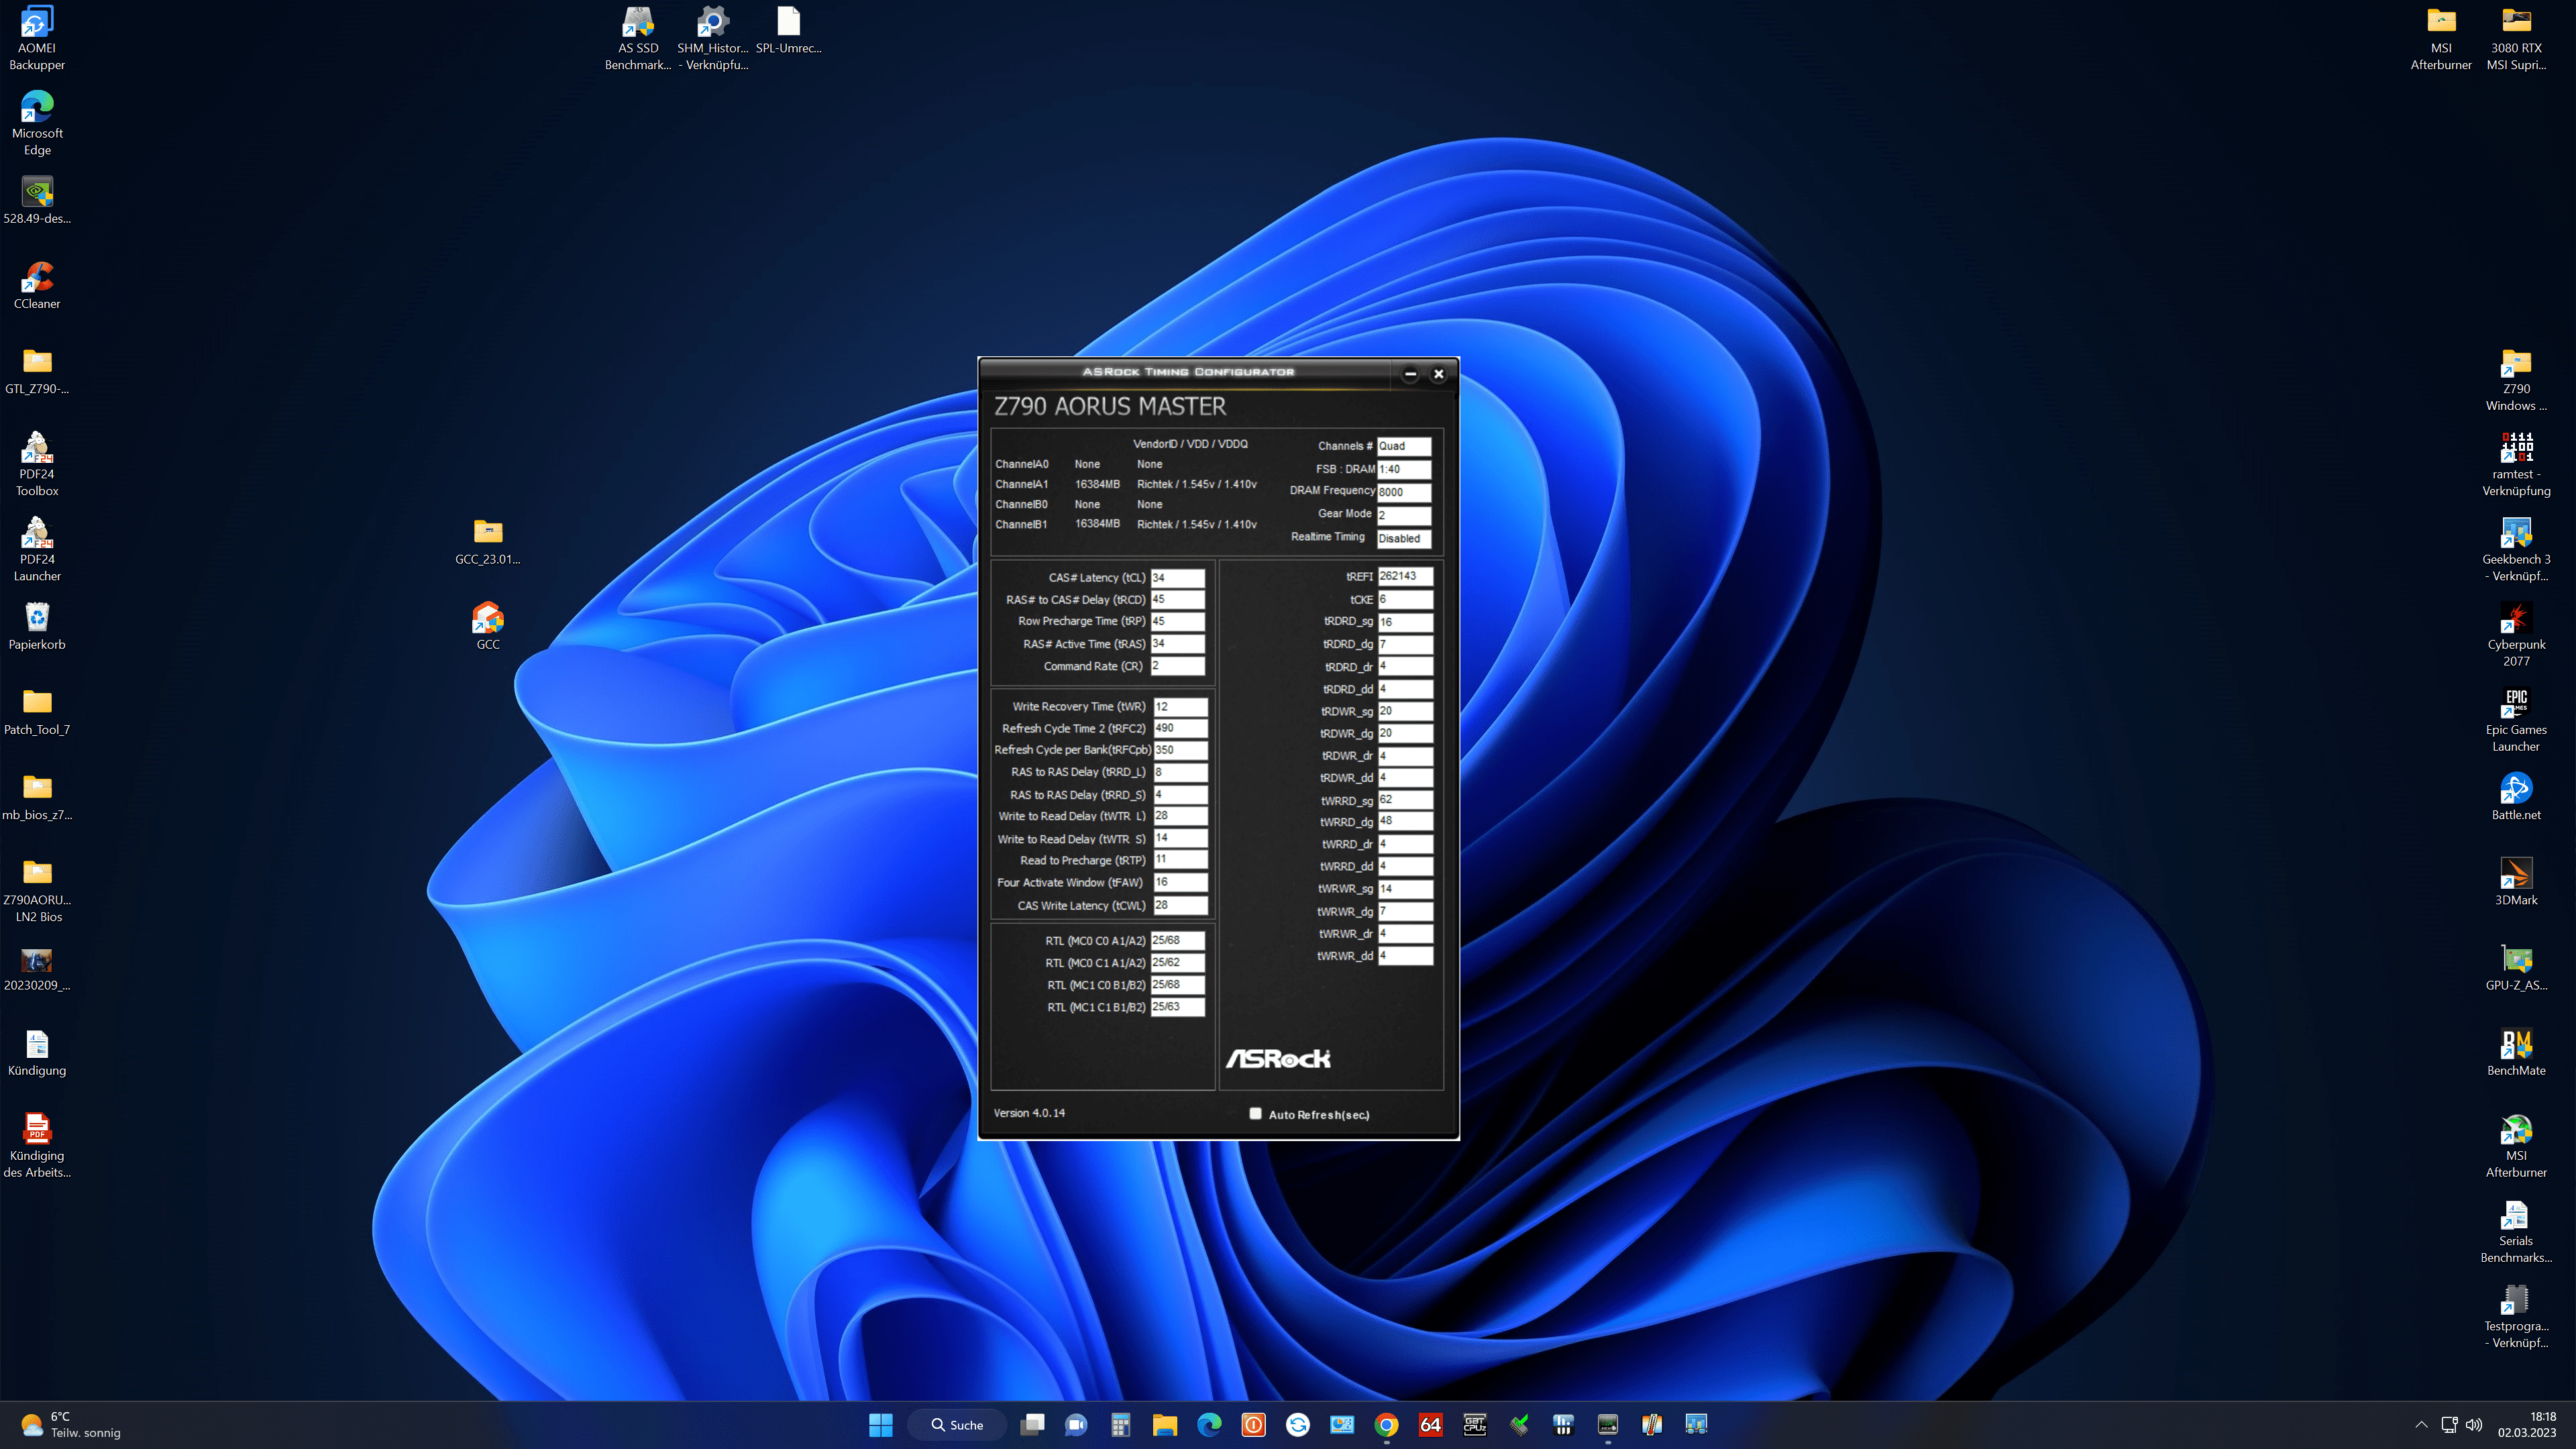The width and height of the screenshot is (2576, 1449).
Task: Open the volume speaker tray icon
Action: [2474, 1424]
